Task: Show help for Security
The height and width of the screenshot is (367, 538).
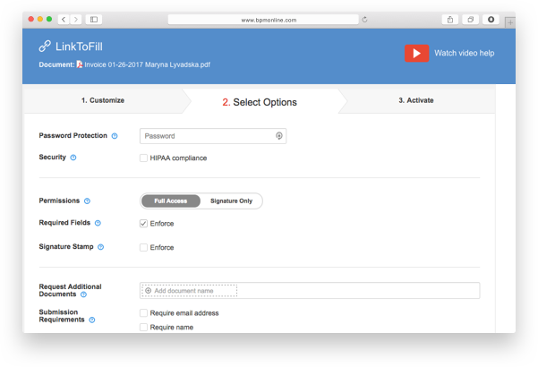Action: pos(73,158)
